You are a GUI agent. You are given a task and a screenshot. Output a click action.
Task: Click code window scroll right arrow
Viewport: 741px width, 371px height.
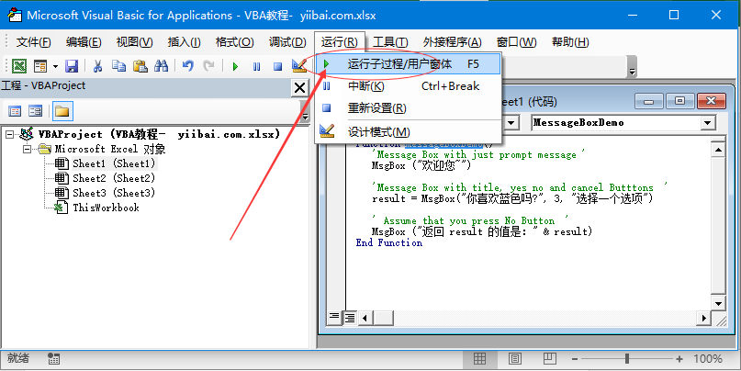click(x=704, y=318)
